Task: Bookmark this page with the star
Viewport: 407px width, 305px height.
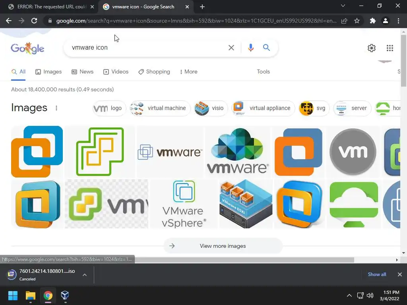Action: click(x=357, y=21)
